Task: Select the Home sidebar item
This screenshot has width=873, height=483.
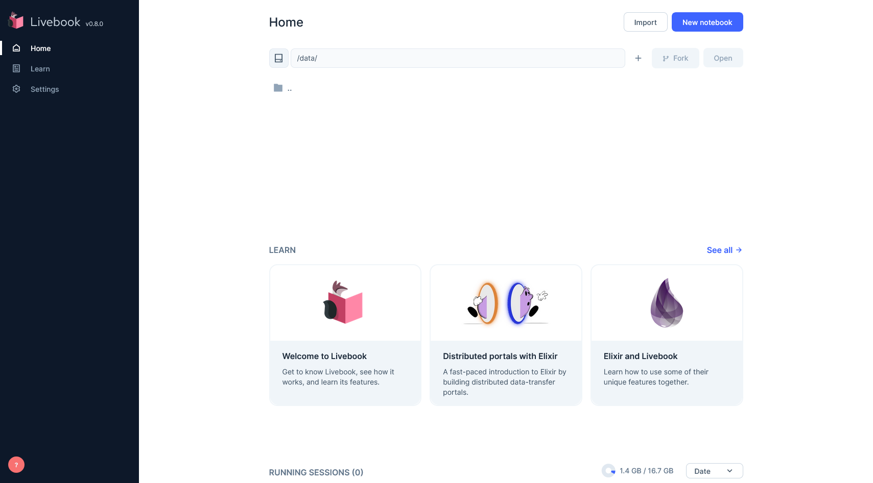Action: [41, 48]
